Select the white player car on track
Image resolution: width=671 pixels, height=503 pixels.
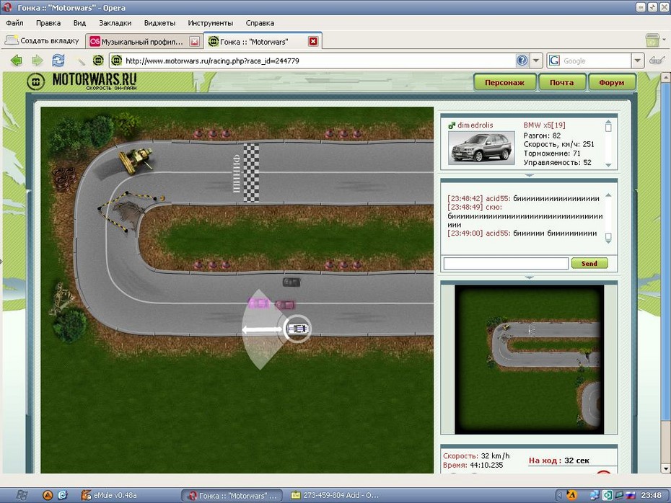click(x=297, y=329)
